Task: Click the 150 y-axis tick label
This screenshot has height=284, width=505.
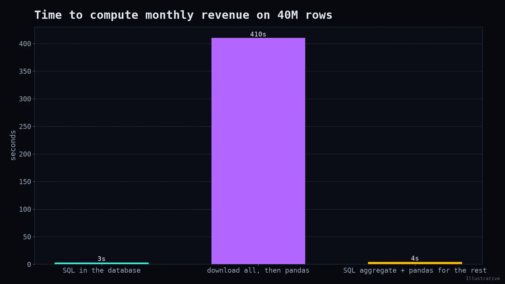Action: [25, 182]
